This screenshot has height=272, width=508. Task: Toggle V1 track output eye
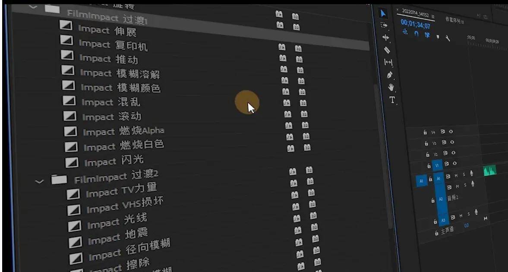click(455, 164)
